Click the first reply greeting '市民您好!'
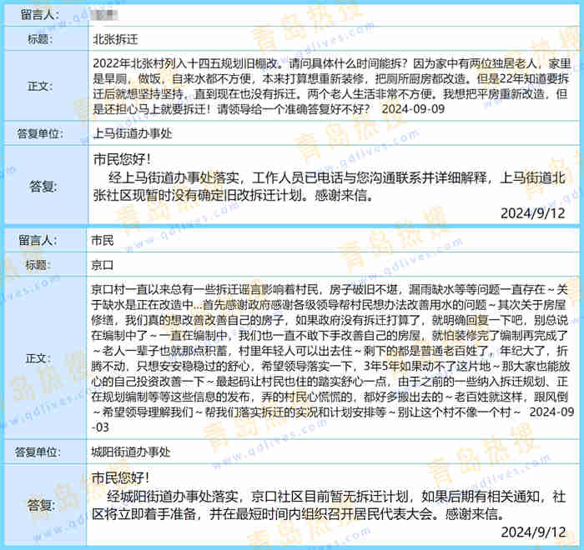584x550 pixels. click(122, 160)
